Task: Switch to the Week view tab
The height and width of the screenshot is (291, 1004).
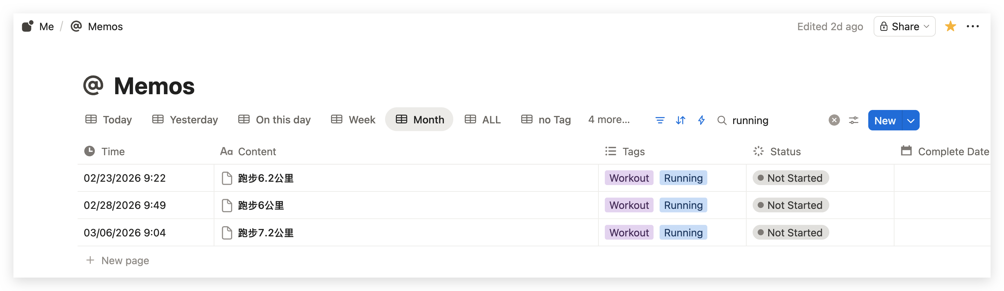Action: 353,120
